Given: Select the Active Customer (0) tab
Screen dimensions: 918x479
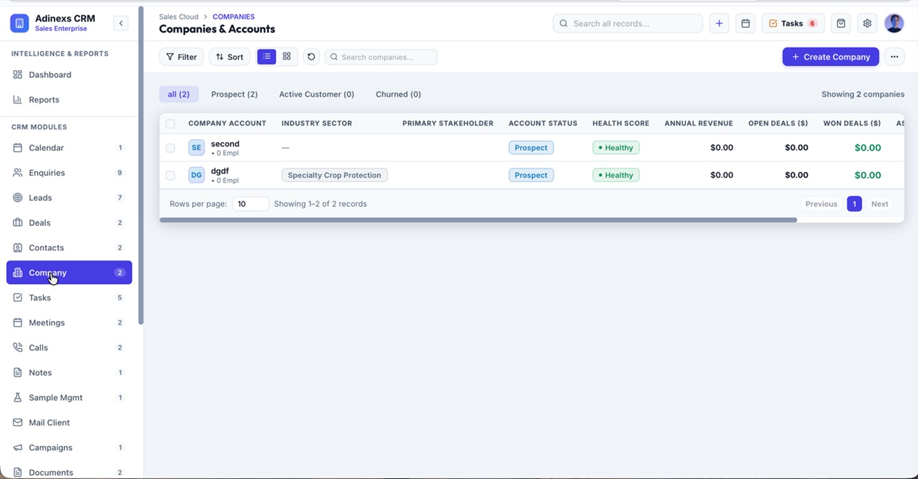Looking at the screenshot, I should pyautogui.click(x=317, y=94).
